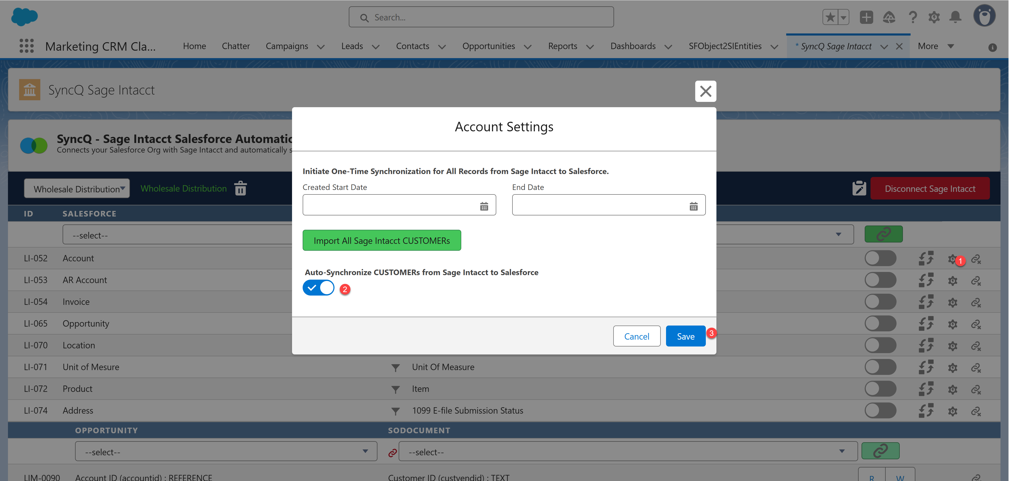Open the Favorites star icon
This screenshot has width=1009, height=481.
pyautogui.click(x=830, y=17)
